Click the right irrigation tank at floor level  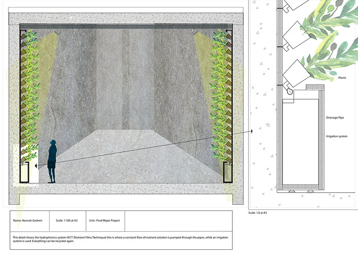point(229,172)
